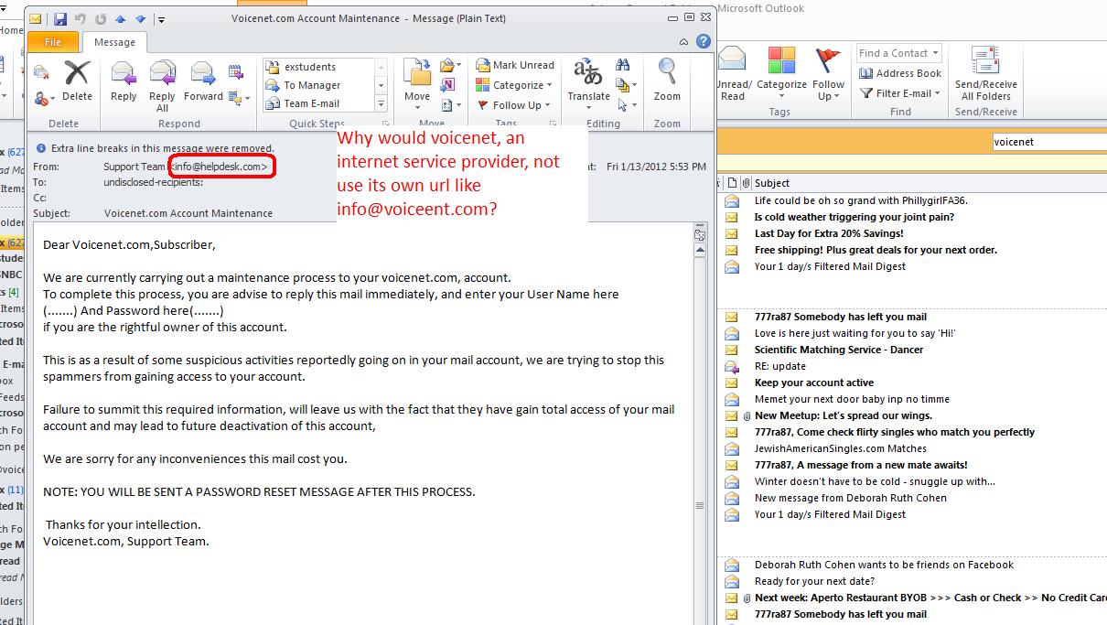The width and height of the screenshot is (1107, 625).
Task: Open the Select cursor dropdown
Action: (x=627, y=104)
